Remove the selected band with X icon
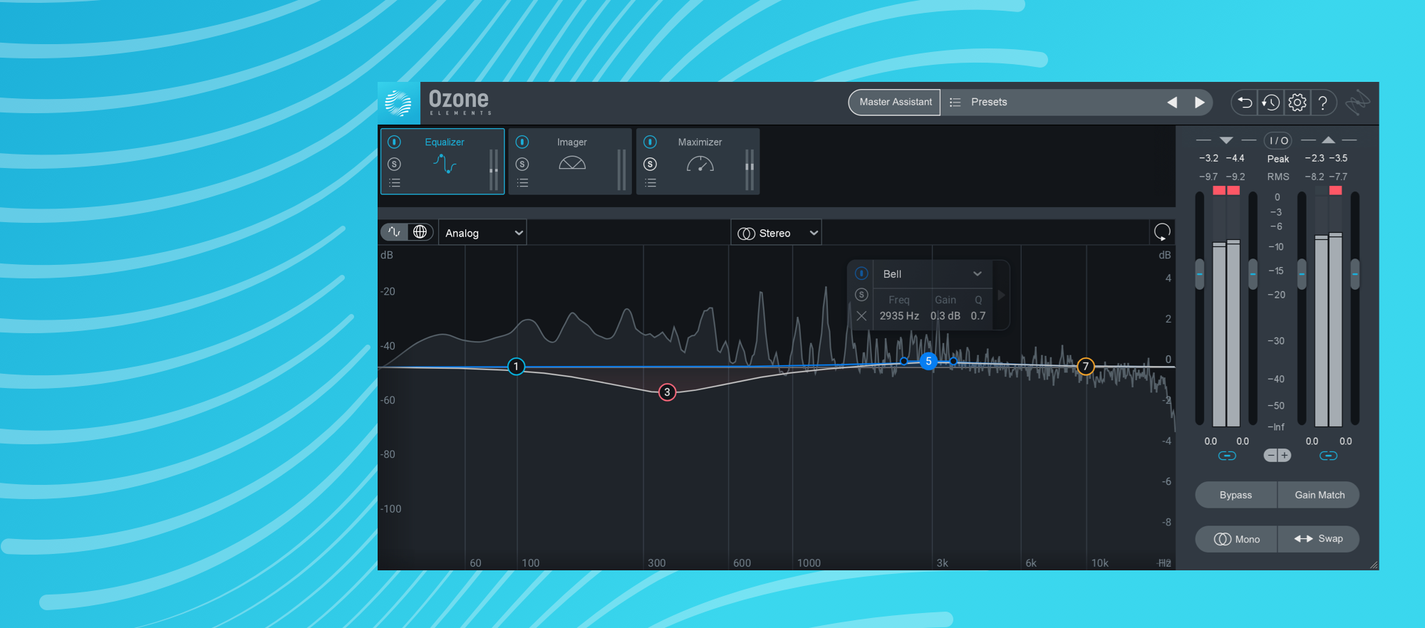 [861, 316]
